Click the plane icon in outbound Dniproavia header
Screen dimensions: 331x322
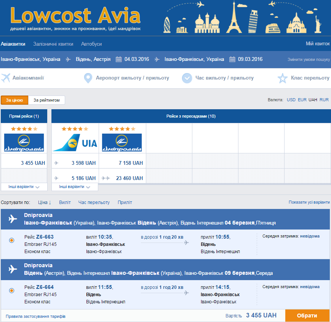13,218
